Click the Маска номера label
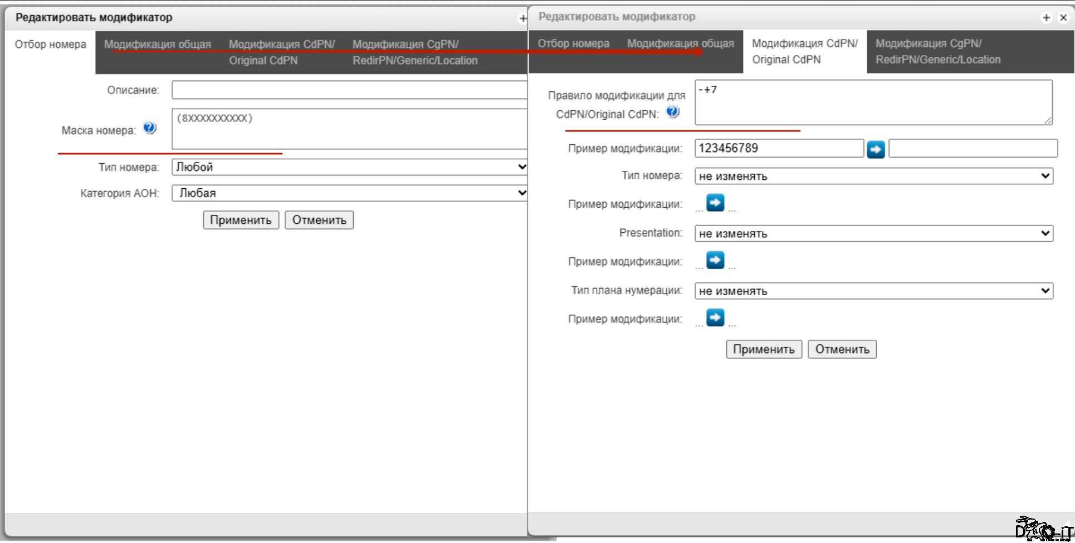 point(99,130)
